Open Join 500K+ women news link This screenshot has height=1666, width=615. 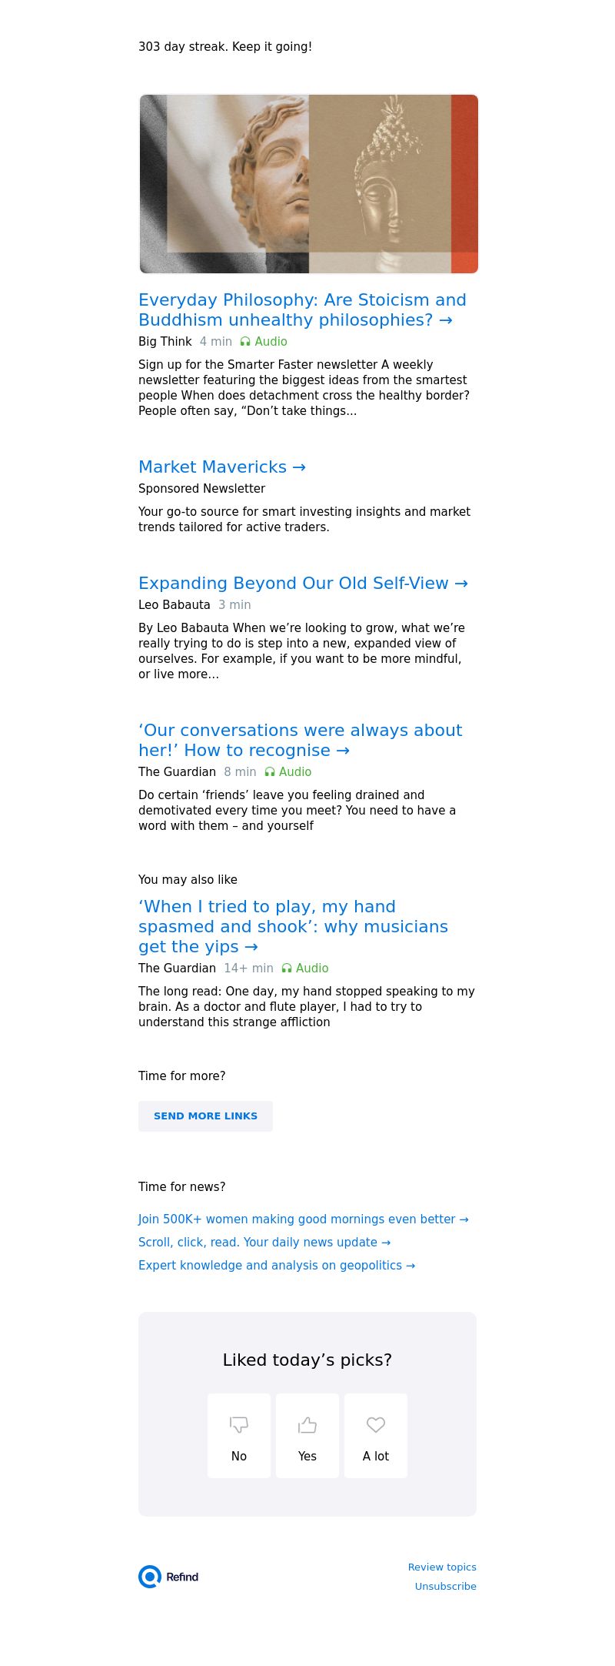pyautogui.click(x=303, y=1219)
